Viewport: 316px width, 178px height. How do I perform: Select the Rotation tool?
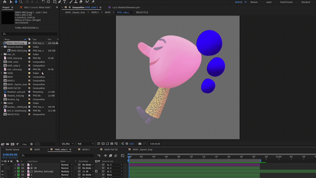43,2
